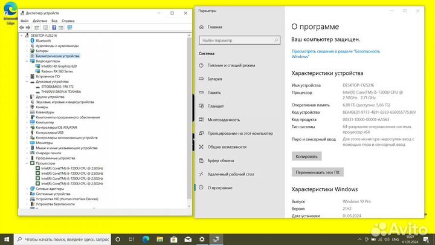Viewport: 435px width, 245px height.
Task: Open the Действие menu in Device Manager
Action: point(40,21)
